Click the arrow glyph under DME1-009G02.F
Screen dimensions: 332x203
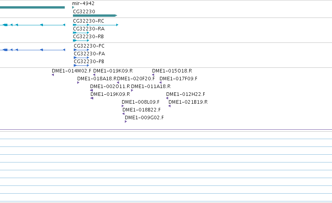[x=126, y=122]
